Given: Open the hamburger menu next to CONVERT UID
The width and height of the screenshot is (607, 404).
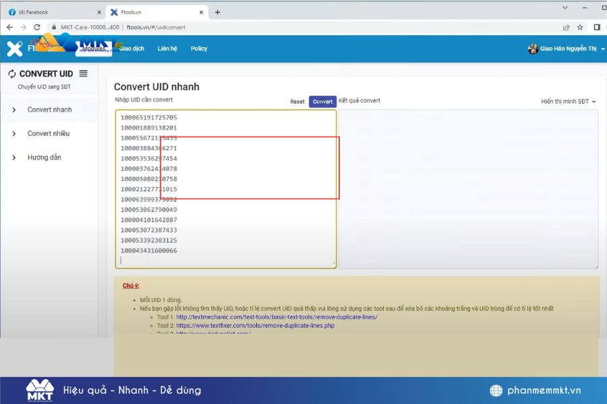Looking at the screenshot, I should point(84,73).
